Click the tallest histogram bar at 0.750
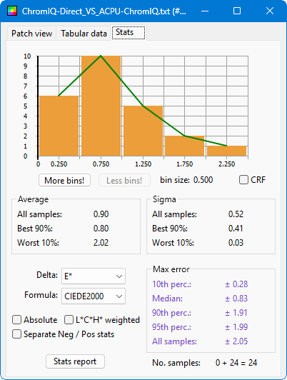 (101, 106)
